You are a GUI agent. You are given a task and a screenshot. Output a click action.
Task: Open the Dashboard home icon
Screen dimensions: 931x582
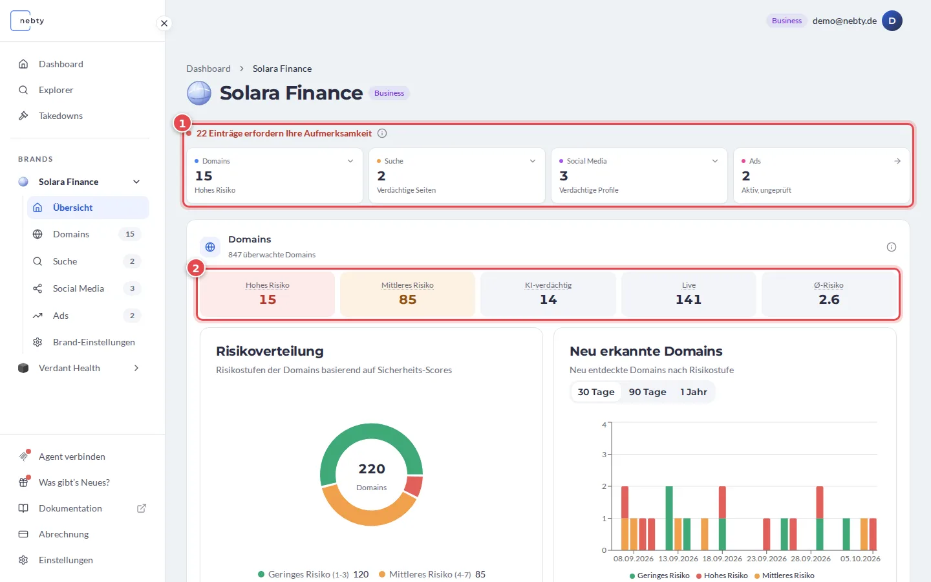click(x=23, y=64)
